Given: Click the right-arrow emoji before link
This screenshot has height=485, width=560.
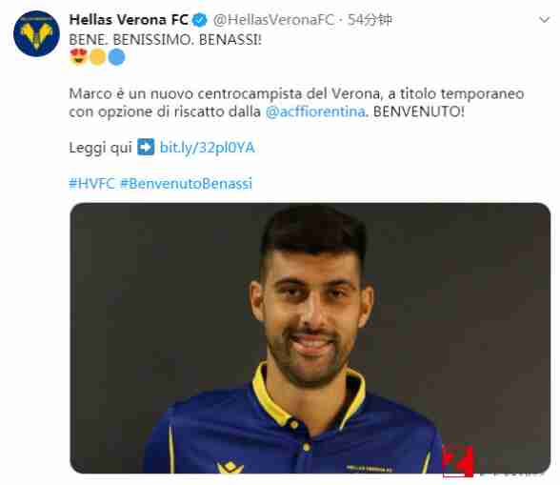Looking at the screenshot, I should point(146,147).
